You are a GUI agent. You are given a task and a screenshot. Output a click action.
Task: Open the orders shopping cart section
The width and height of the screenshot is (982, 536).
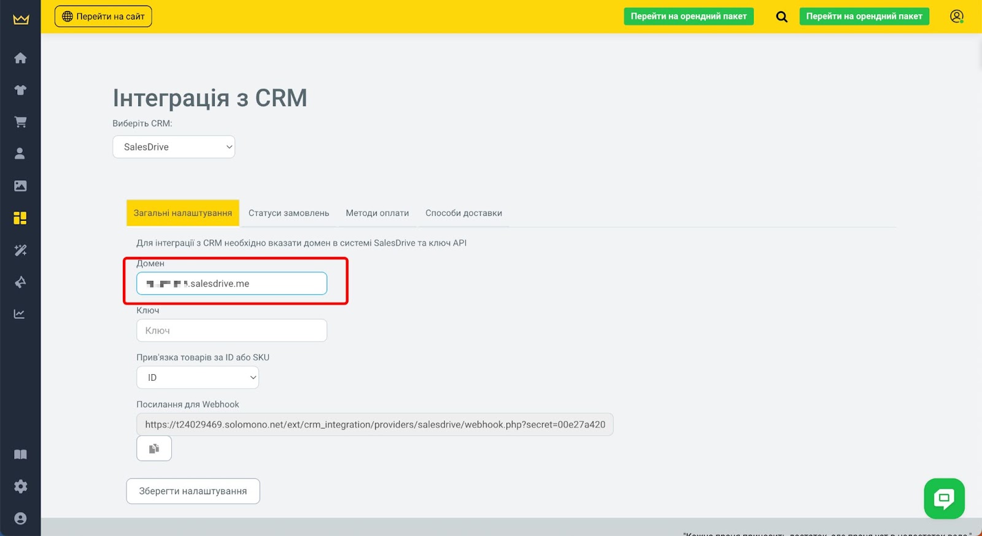click(x=20, y=122)
